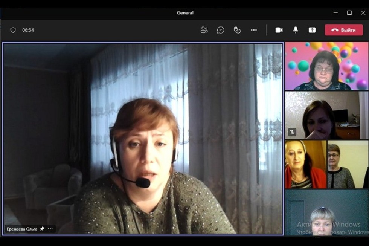
Task: Open the meeting chat panel
Action: pos(221,30)
